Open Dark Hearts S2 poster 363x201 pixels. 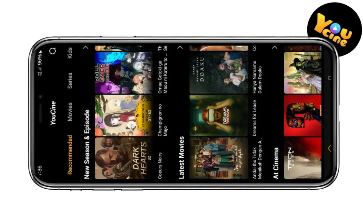pos(124,158)
